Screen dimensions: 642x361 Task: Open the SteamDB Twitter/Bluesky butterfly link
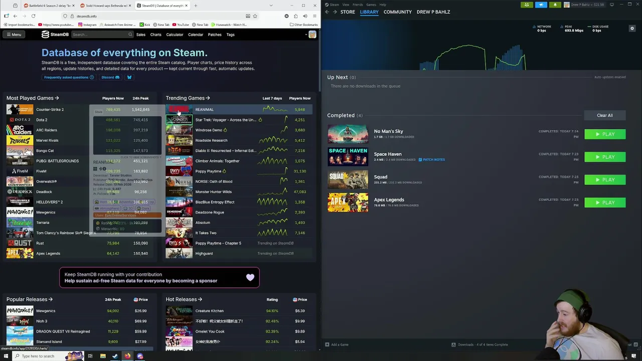click(129, 77)
